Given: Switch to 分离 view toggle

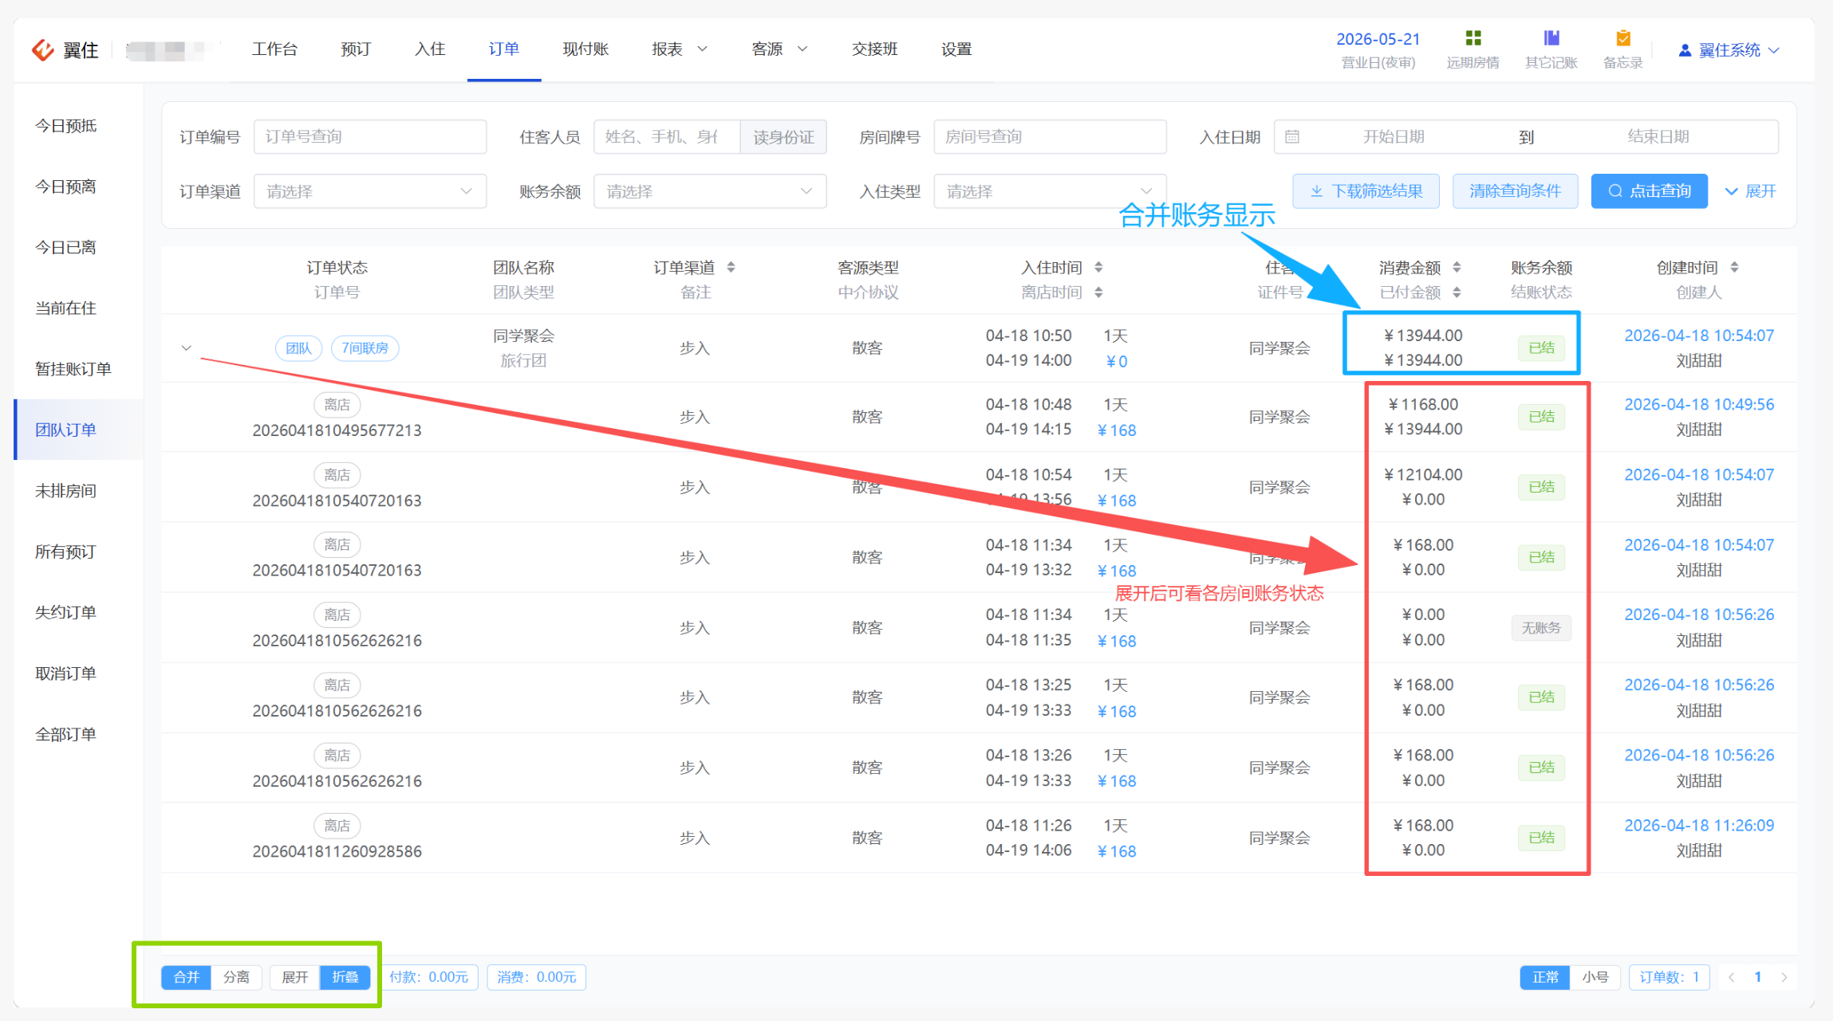Looking at the screenshot, I should click(236, 977).
